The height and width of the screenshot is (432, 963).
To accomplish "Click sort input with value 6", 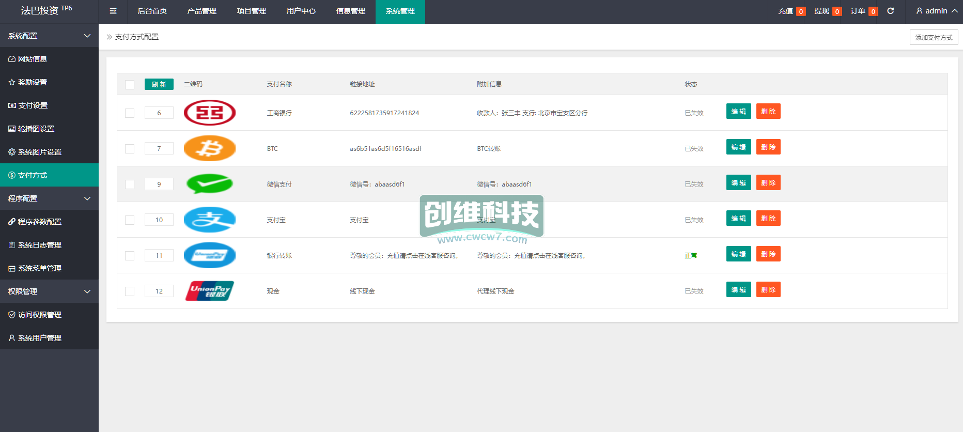I will click(159, 113).
